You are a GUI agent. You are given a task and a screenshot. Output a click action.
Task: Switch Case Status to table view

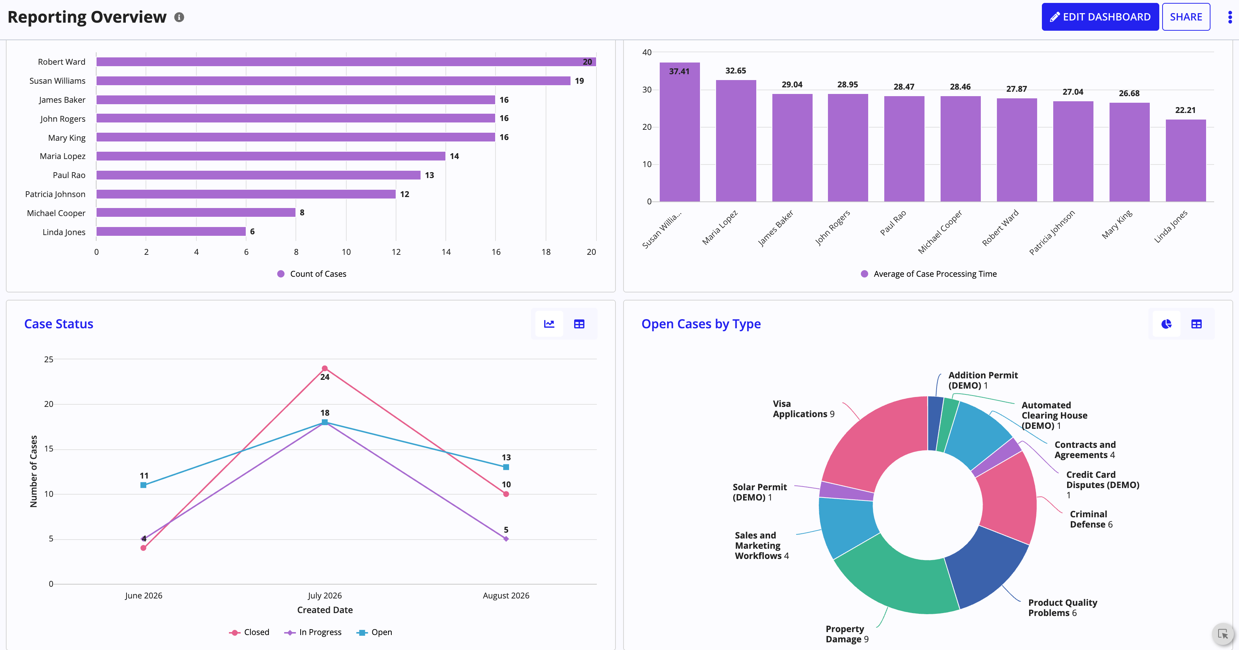point(579,324)
